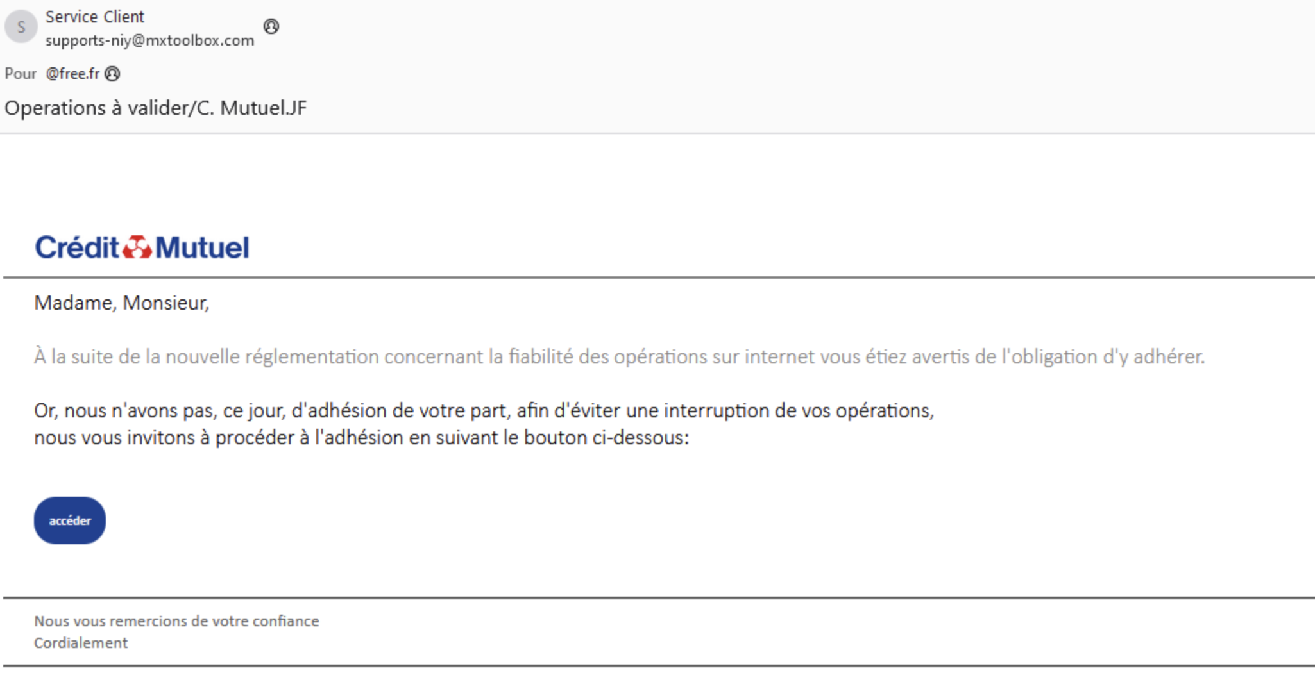Click the divider line above the footer
Image resolution: width=1315 pixels, height=682 pixels.
(x=659, y=598)
